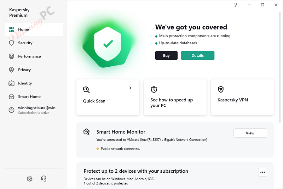The height and width of the screenshot is (189, 283).
Task: Click the green Details button
Action: click(198, 55)
